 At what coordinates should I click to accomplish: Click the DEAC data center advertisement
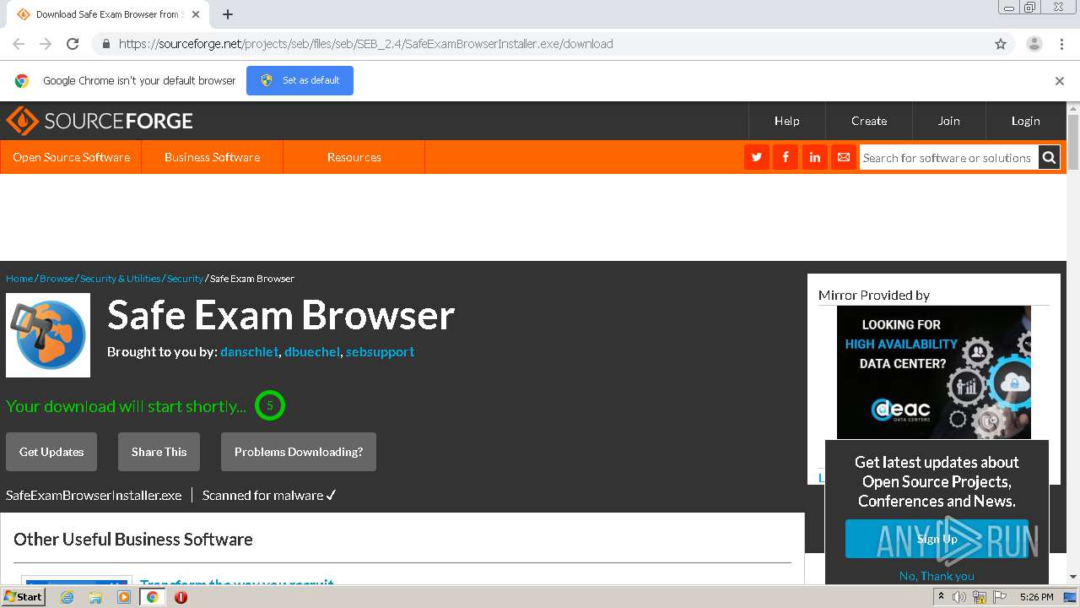tap(934, 372)
